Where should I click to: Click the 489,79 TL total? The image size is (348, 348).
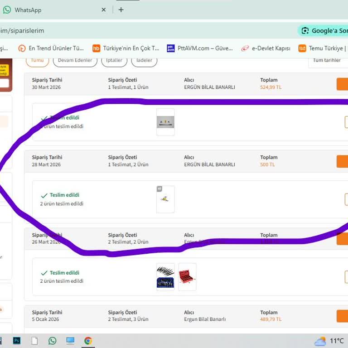click(x=271, y=319)
